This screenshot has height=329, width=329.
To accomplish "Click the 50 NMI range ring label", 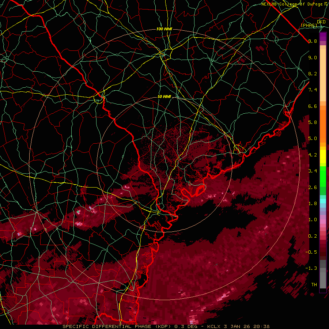I will coord(164,97).
